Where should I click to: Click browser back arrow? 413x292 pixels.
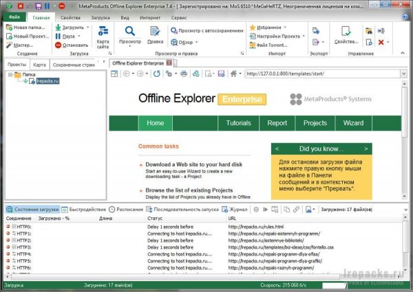point(127,74)
